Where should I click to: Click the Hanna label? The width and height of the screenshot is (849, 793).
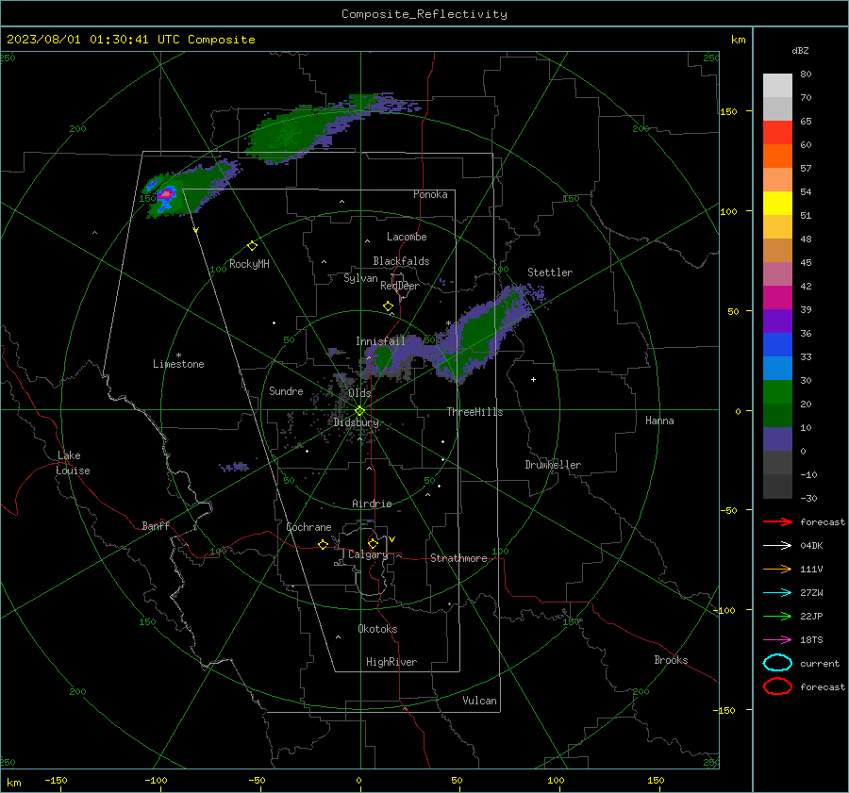pyautogui.click(x=659, y=421)
